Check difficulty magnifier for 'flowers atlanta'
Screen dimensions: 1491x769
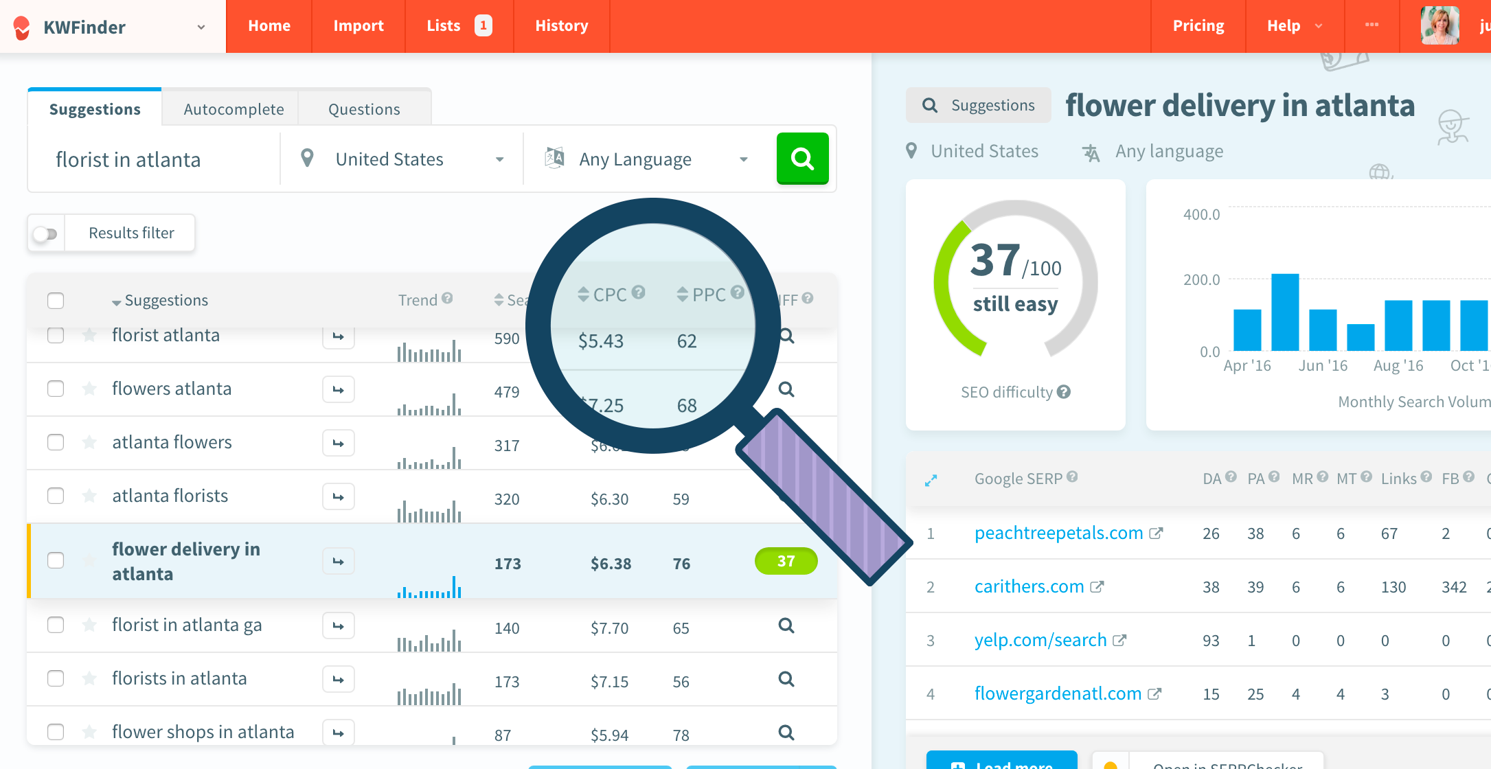[786, 389]
